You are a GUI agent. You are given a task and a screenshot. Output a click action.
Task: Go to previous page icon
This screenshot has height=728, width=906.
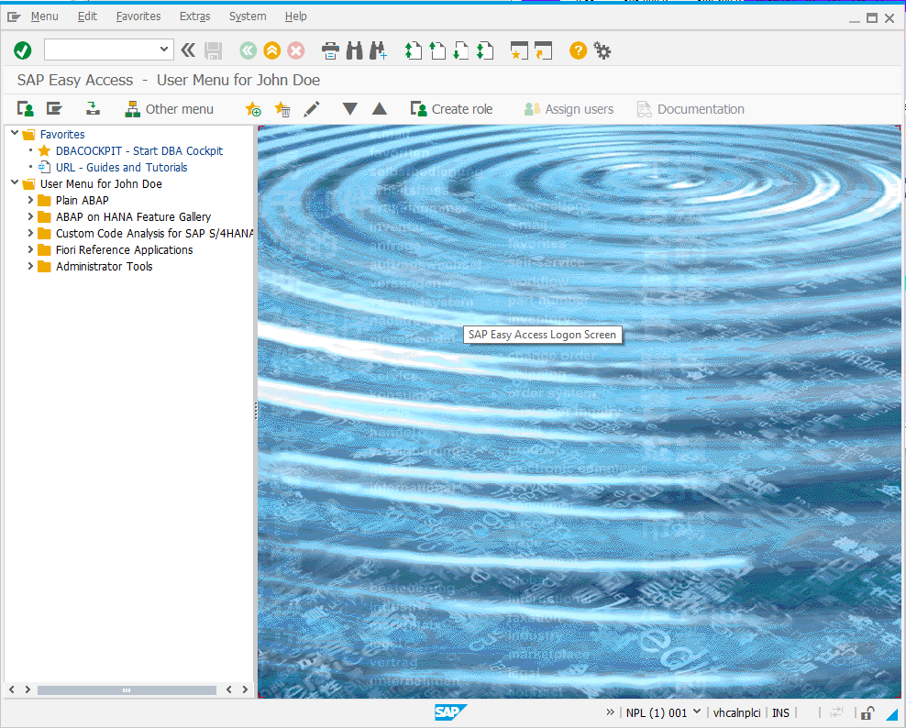pyautogui.click(x=437, y=50)
